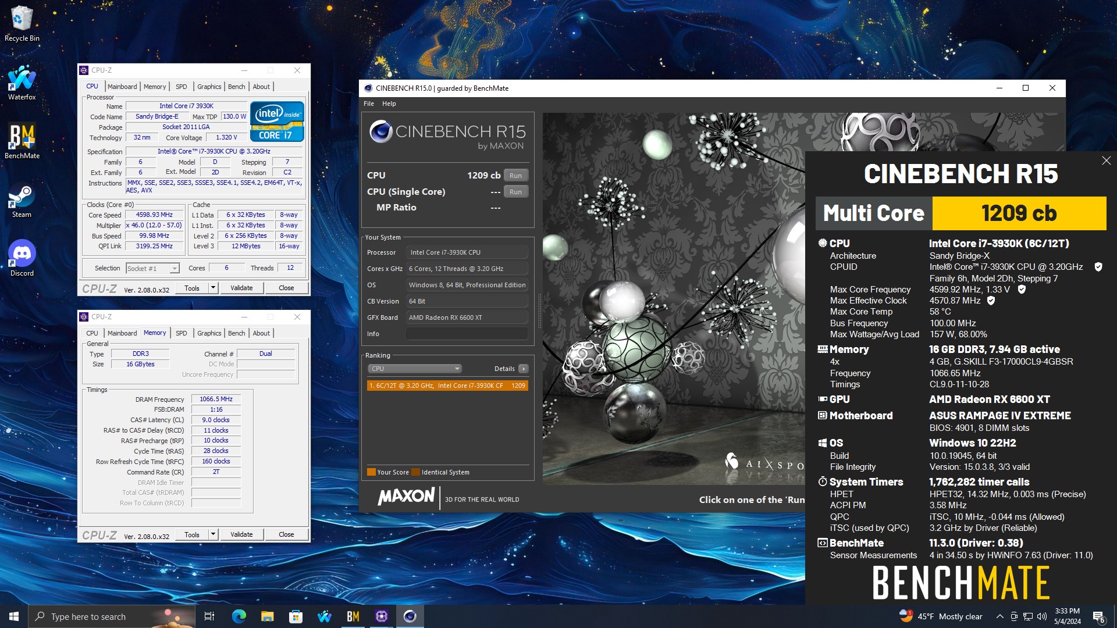Select the i7-3930K ranking entry
1117x628 pixels.
(x=447, y=386)
